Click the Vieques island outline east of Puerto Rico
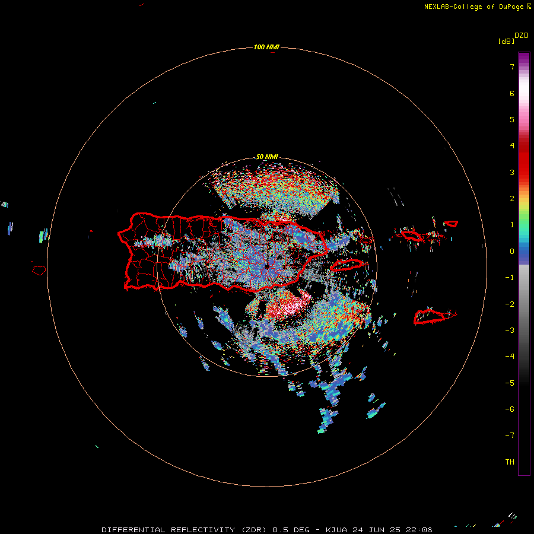 (347, 265)
